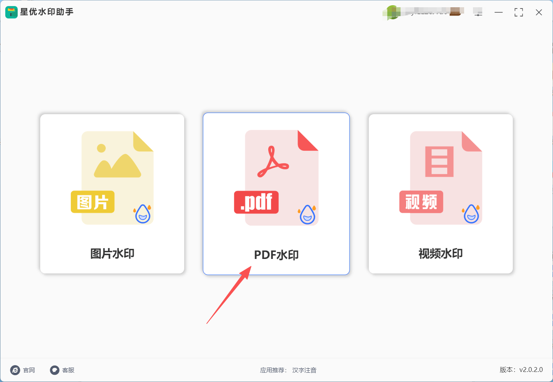Select the 视频水印 label
Screen dimensions: 553x382
click(x=441, y=254)
